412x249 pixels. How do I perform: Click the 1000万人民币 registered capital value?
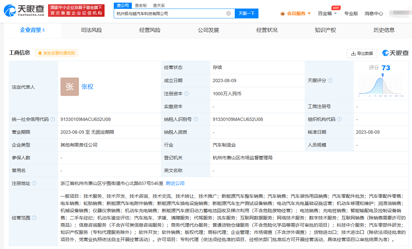227,94
